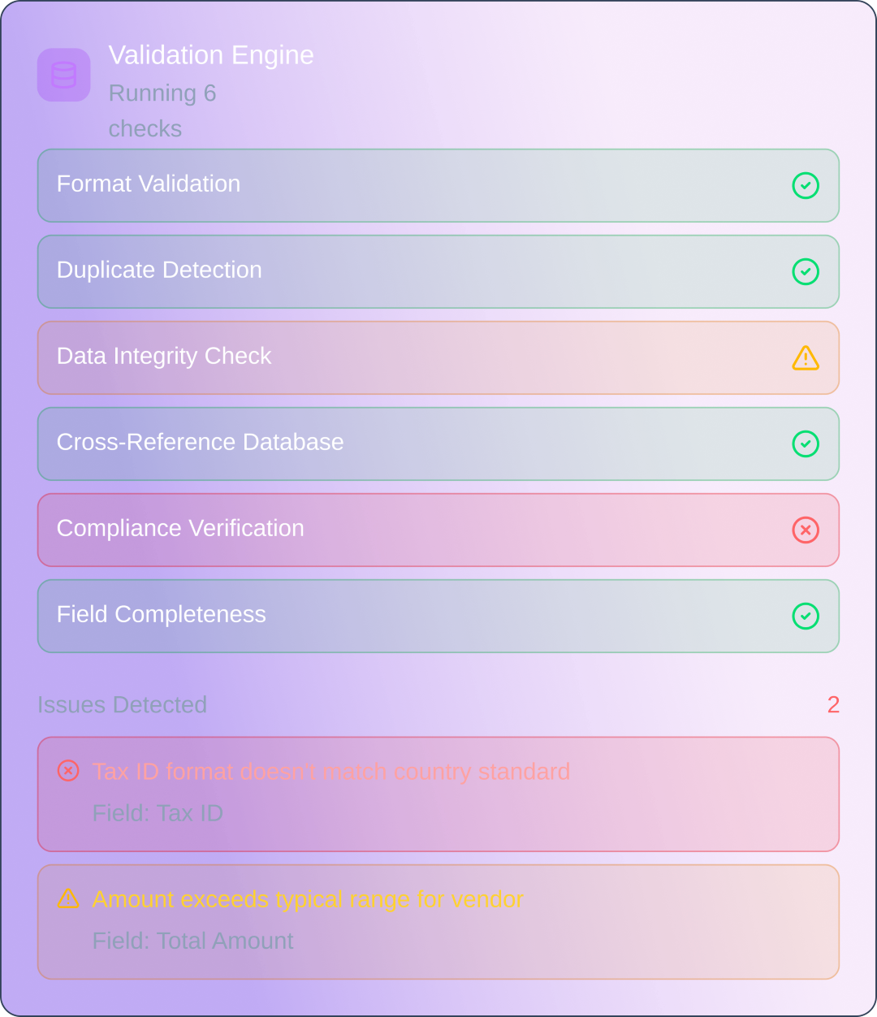Expand the Amount exceeds range issue card
Screen dimensions: 877x1017
pyautogui.click(x=438, y=921)
